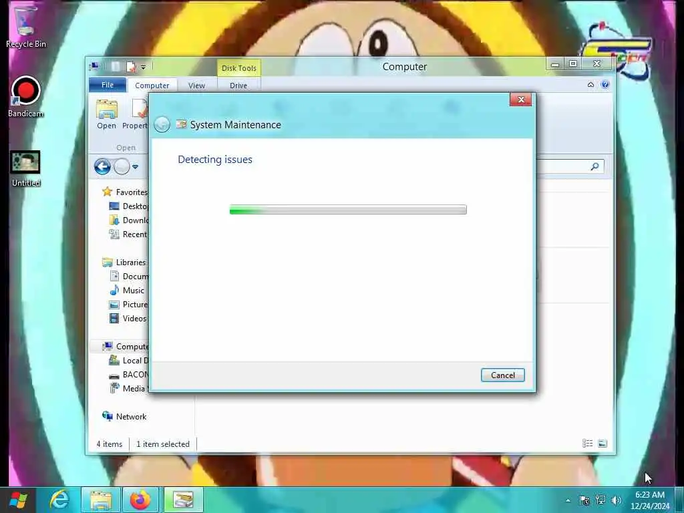Switch to large icons view in status bar

click(x=603, y=444)
